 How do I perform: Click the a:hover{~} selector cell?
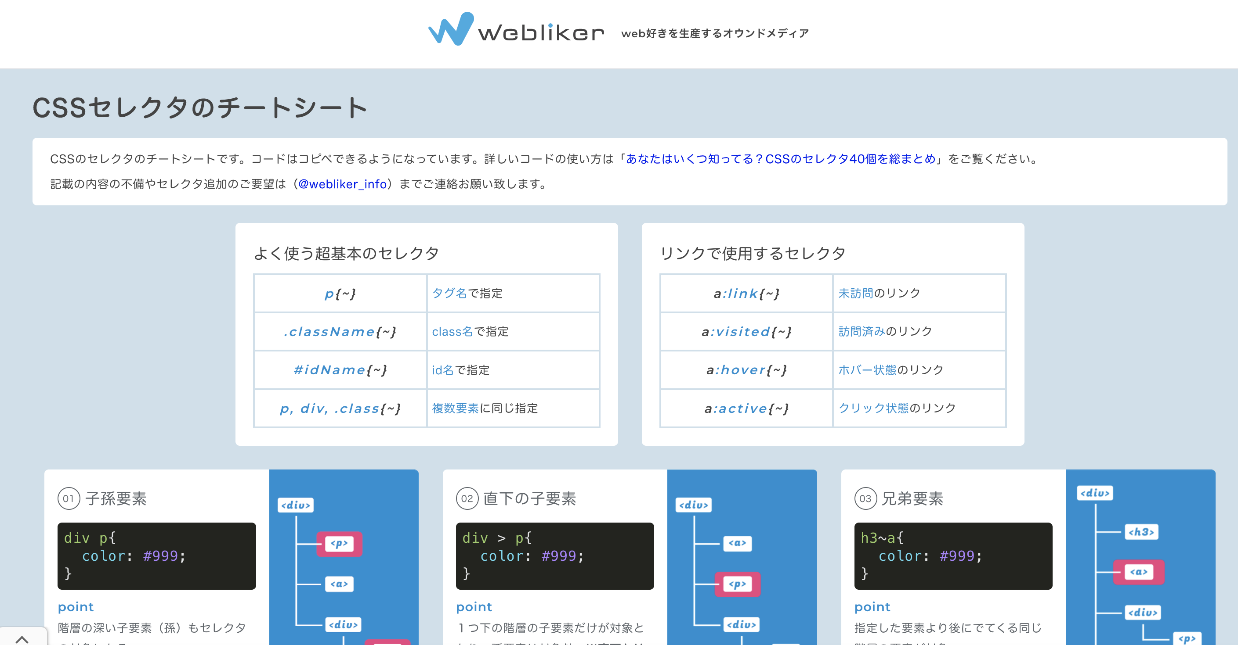click(746, 370)
